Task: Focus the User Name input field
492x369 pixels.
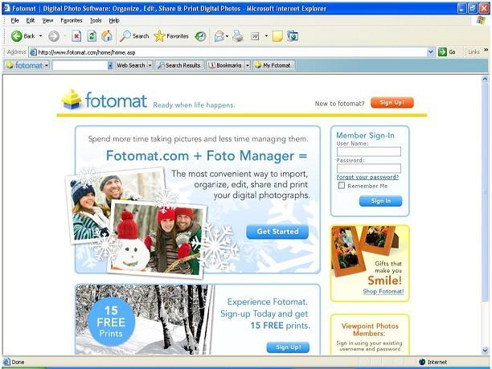Action: click(369, 152)
